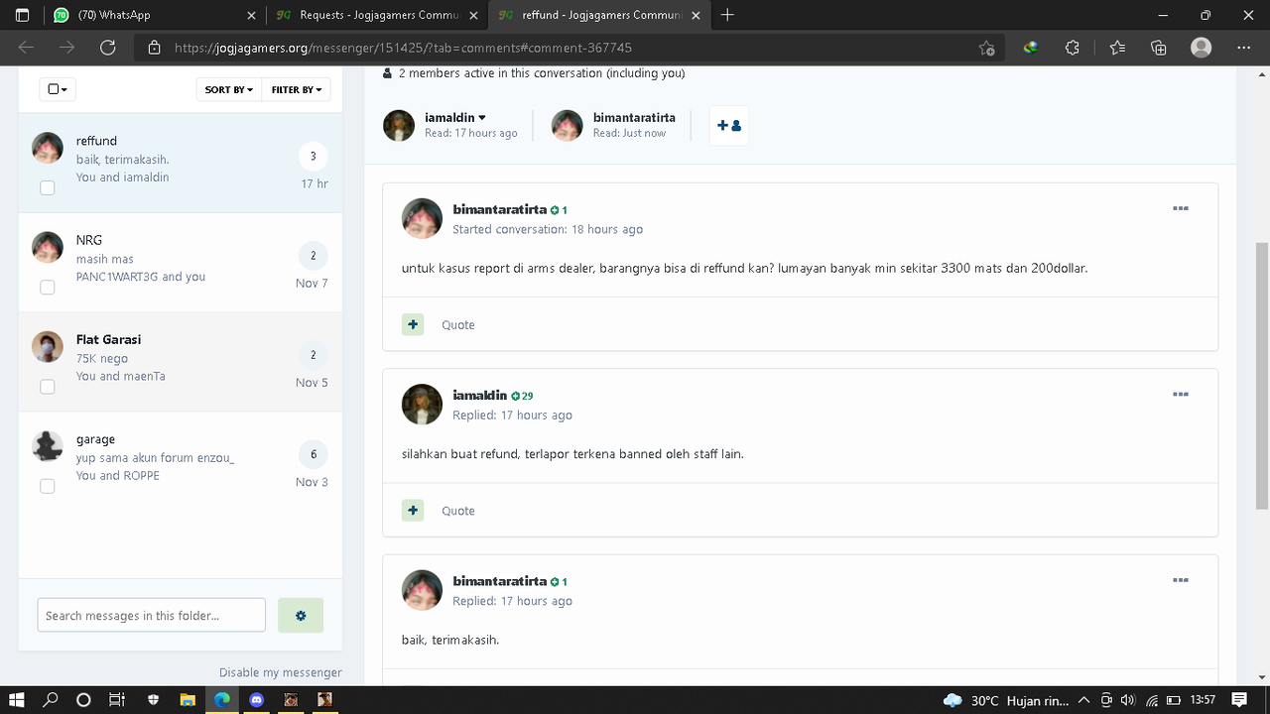Click the padlock site info icon

[154, 48]
